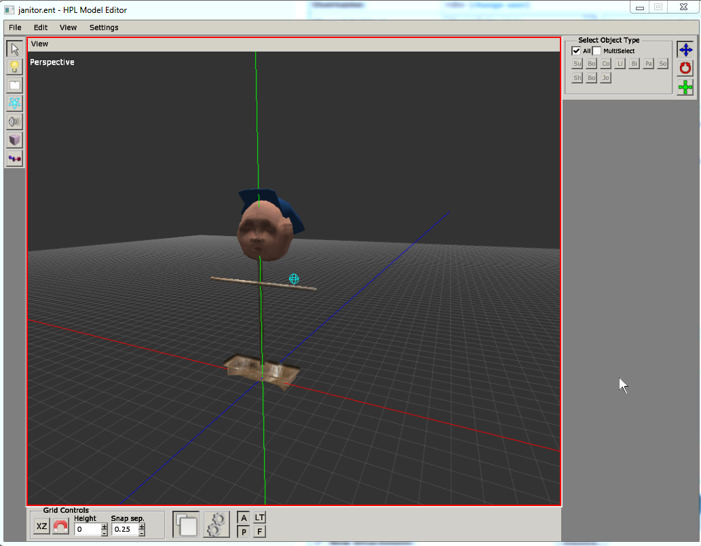Activate the speaker sound tool

14,121
